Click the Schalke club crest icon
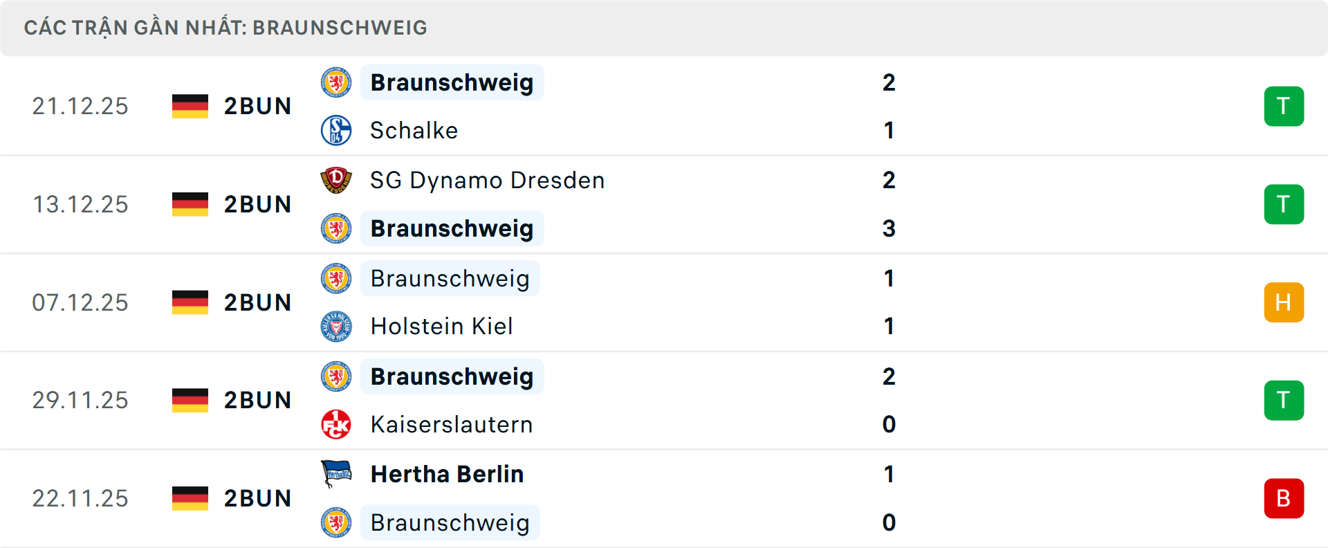Screen dimensions: 1328x548 [x=336, y=130]
